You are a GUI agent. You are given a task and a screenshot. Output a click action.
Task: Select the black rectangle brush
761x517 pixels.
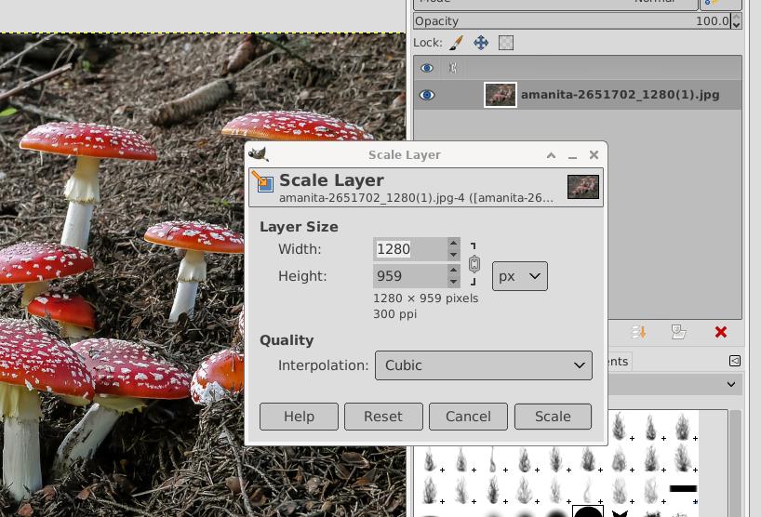pyautogui.click(x=683, y=488)
